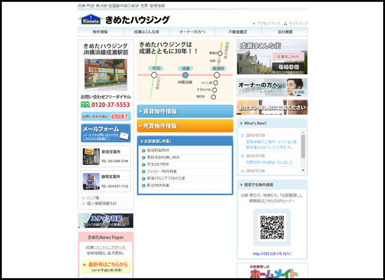Open the リンク集 link
The image size is (385, 280).
pos(93,198)
